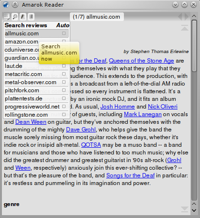Maximize the Amarok Reader window
Viewport: 200px width, 218px height.
(184, 5)
